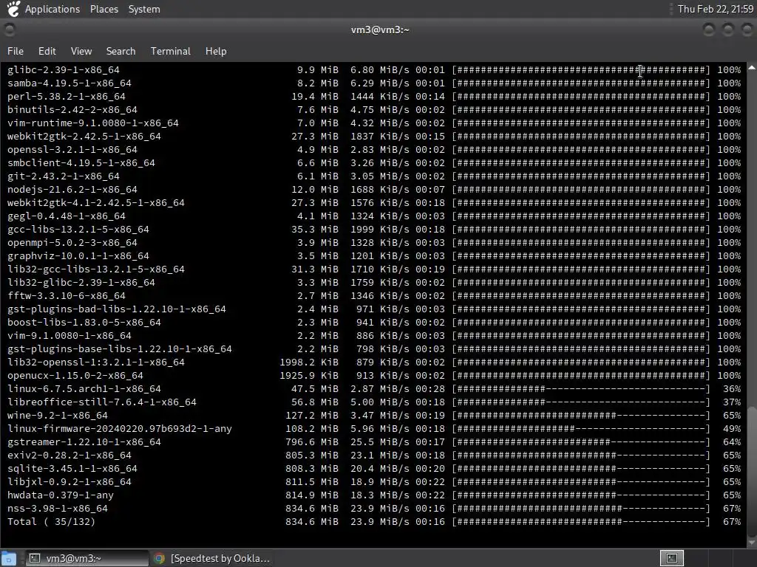Click the Total ( 35/132) line
Viewport: 757px width, 567px height.
(x=374, y=522)
